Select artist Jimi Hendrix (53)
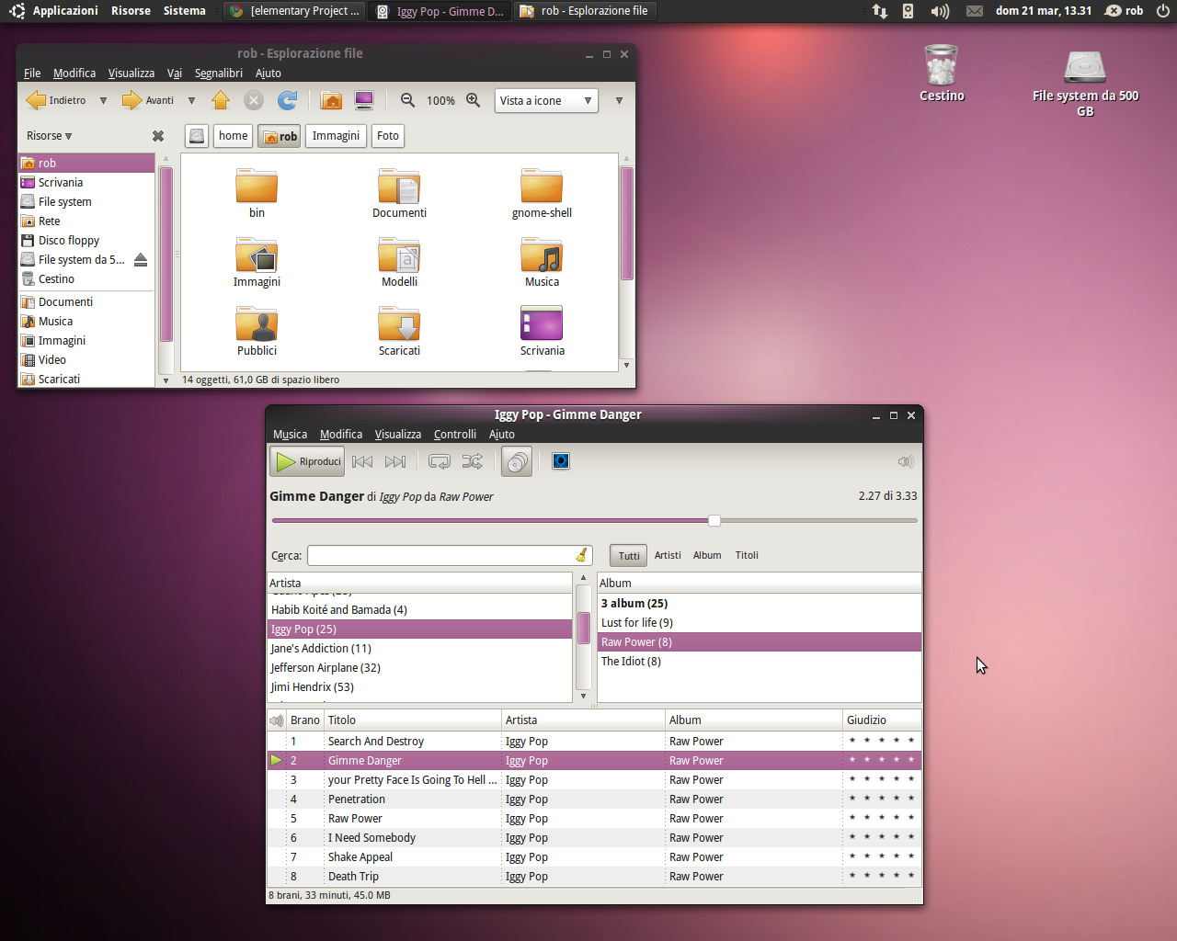Viewport: 1177px width, 941px height. [x=419, y=687]
